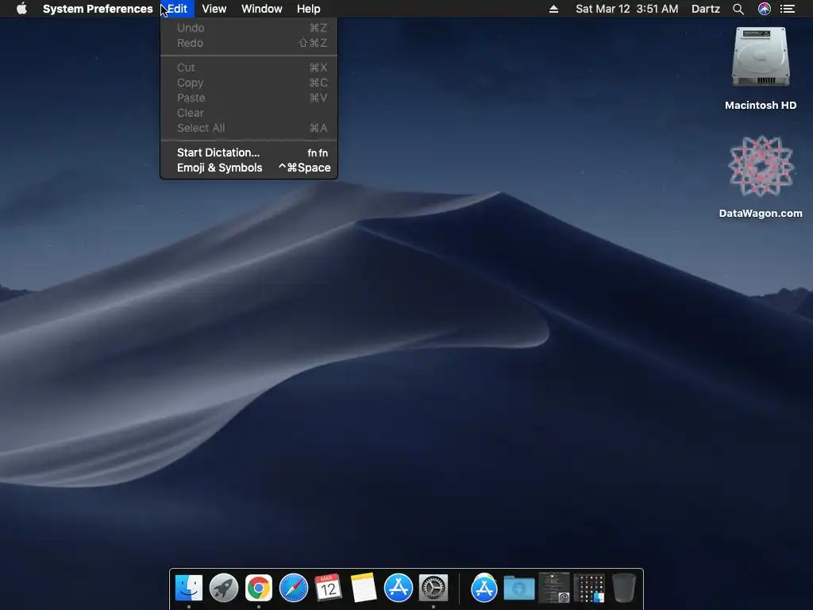Open the blue Downloads folder stack
Screen dimensions: 813x610
(x=519, y=589)
